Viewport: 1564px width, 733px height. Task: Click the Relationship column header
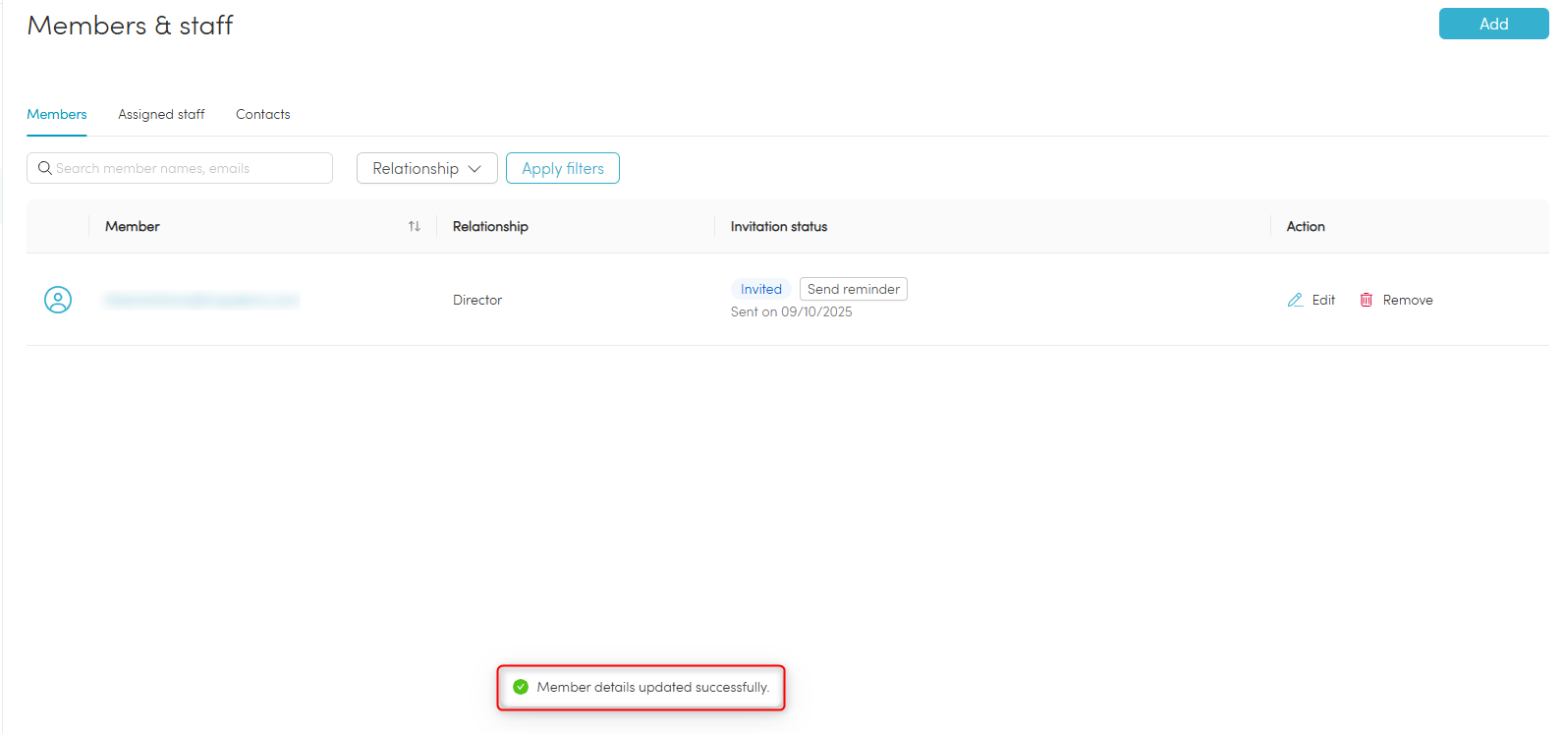coord(490,226)
